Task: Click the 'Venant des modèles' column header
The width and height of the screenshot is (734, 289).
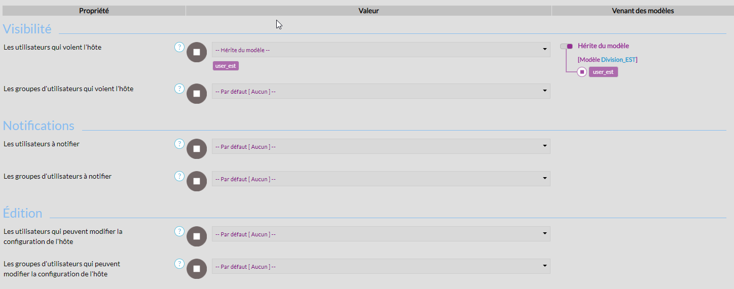Action: 643,11
